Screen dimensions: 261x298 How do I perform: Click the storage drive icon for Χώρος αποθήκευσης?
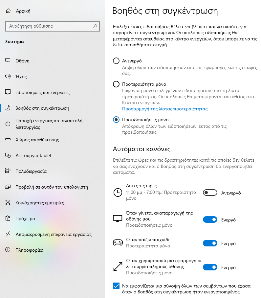click(8, 140)
